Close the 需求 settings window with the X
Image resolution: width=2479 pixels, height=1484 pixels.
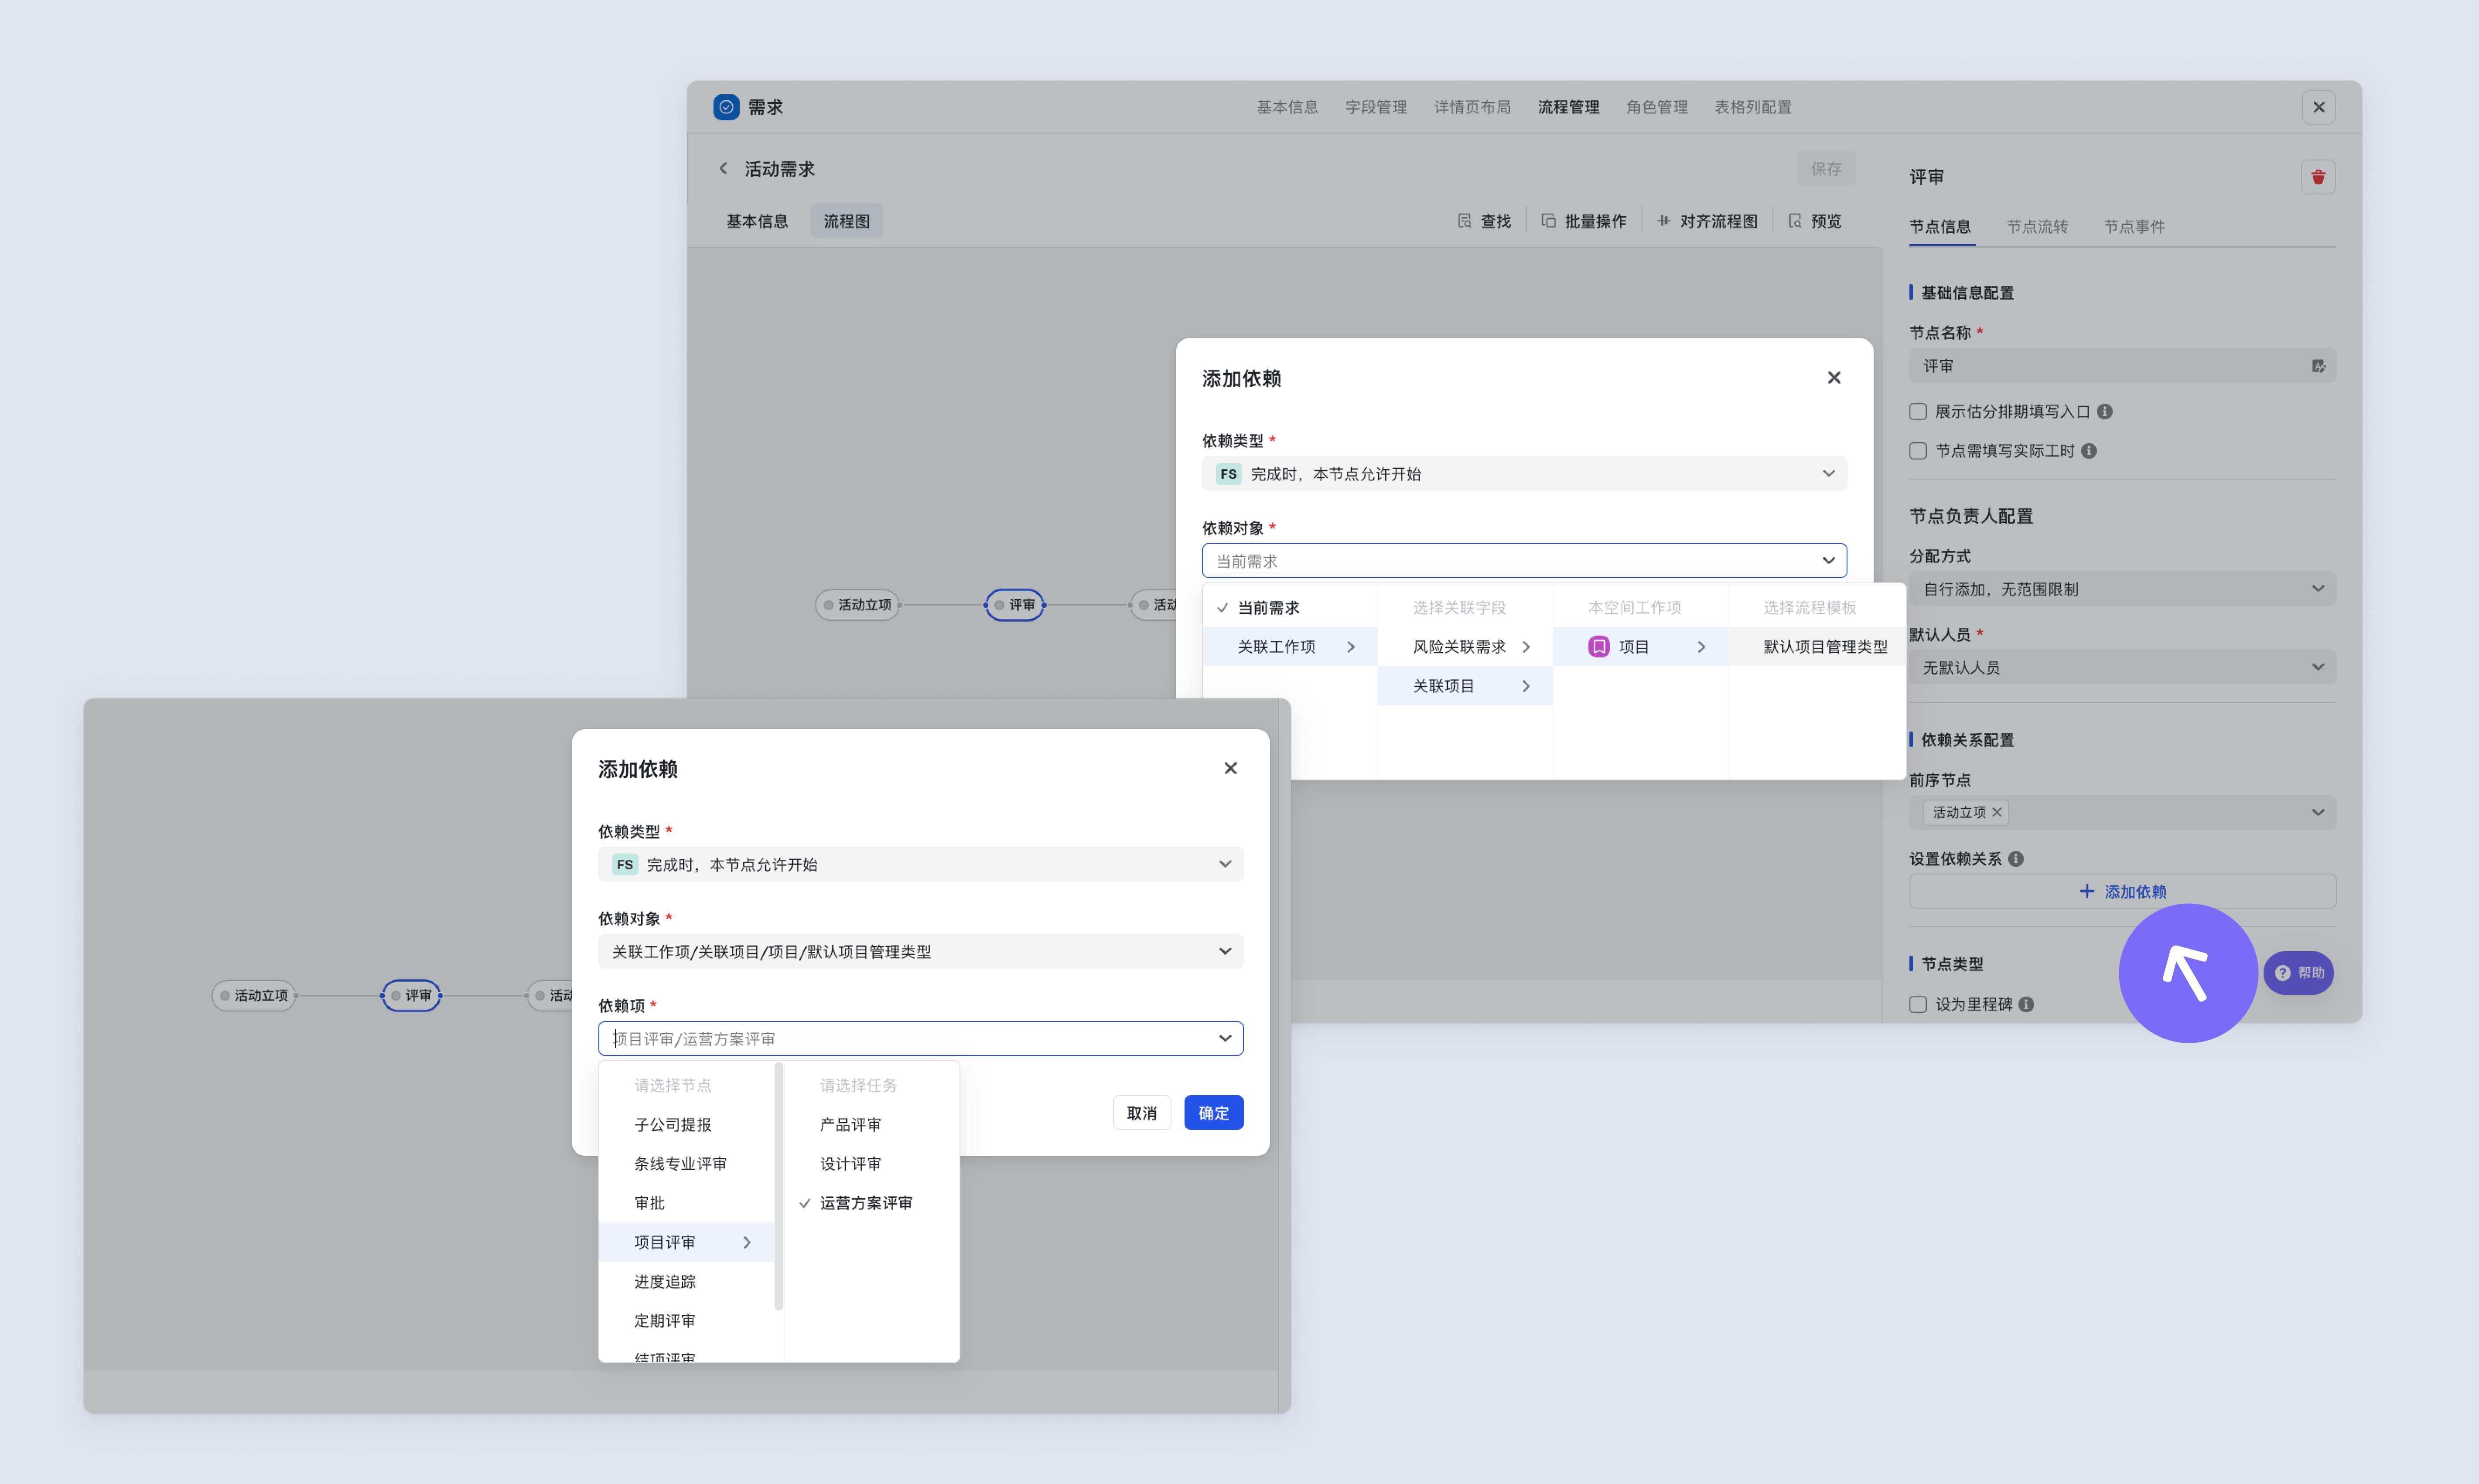coord(2318,107)
